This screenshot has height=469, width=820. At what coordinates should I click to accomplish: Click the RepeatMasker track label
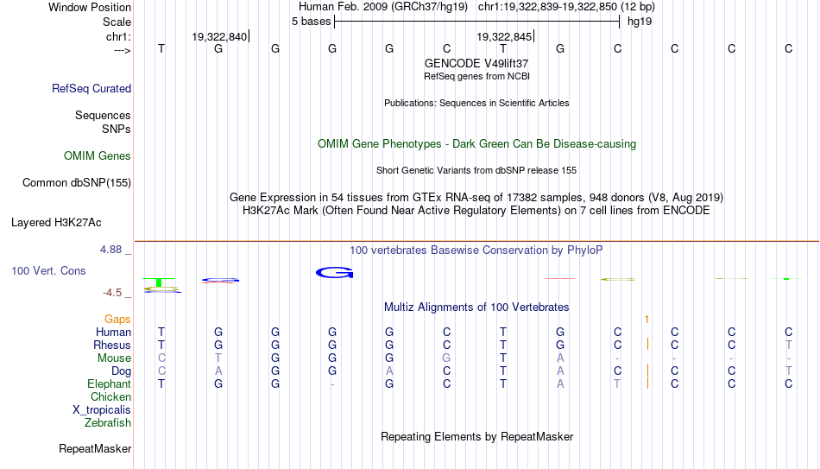point(95,448)
